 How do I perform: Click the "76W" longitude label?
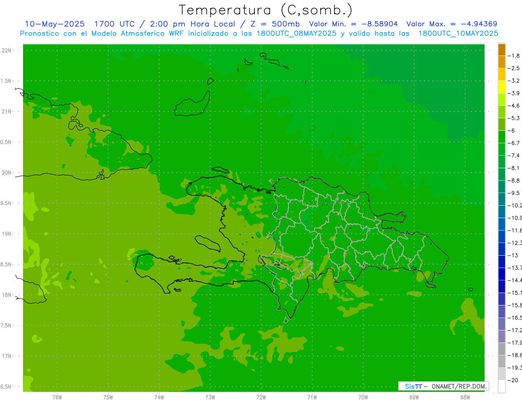[57, 397]
